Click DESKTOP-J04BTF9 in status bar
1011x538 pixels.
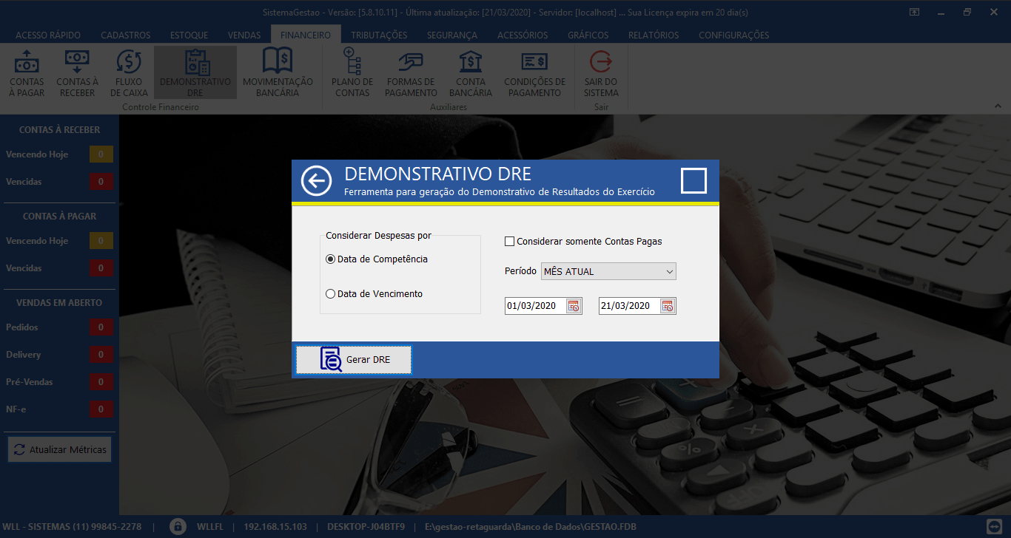pyautogui.click(x=366, y=527)
